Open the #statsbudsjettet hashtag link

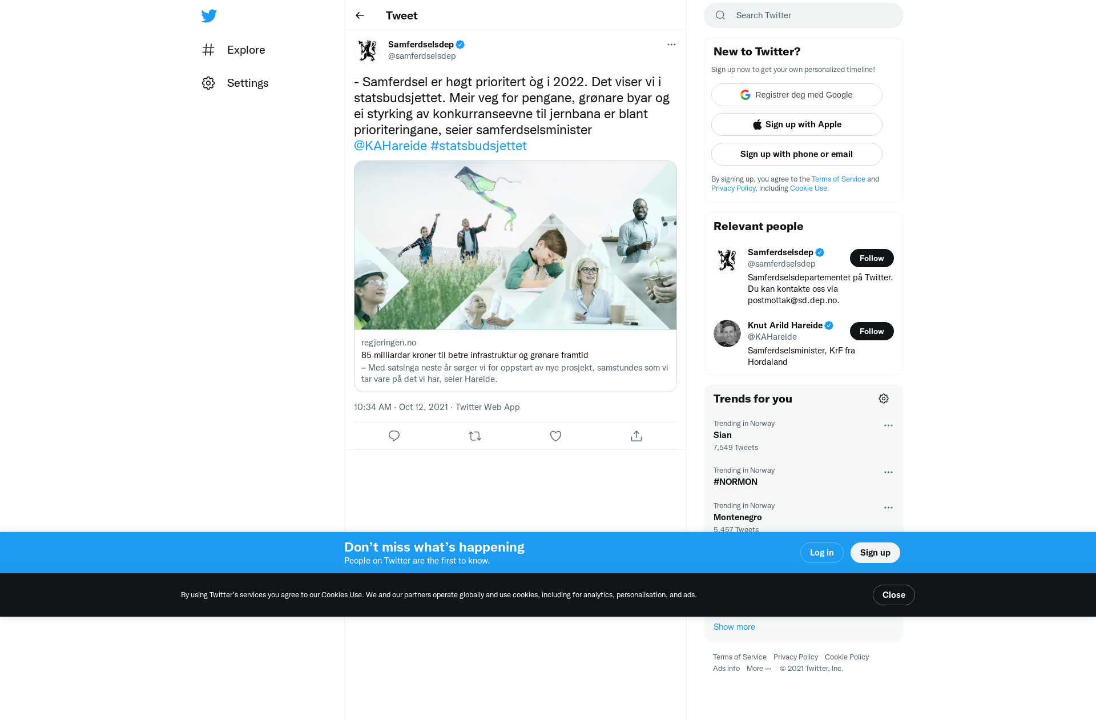[x=478, y=146]
